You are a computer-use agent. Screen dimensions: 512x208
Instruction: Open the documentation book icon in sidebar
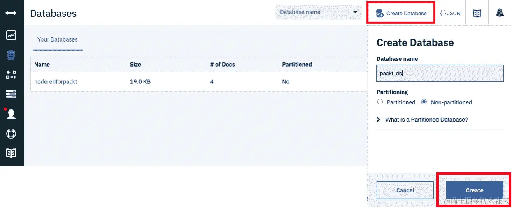point(11,153)
